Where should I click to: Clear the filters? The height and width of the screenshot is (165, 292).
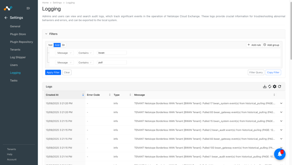click(x=67, y=73)
